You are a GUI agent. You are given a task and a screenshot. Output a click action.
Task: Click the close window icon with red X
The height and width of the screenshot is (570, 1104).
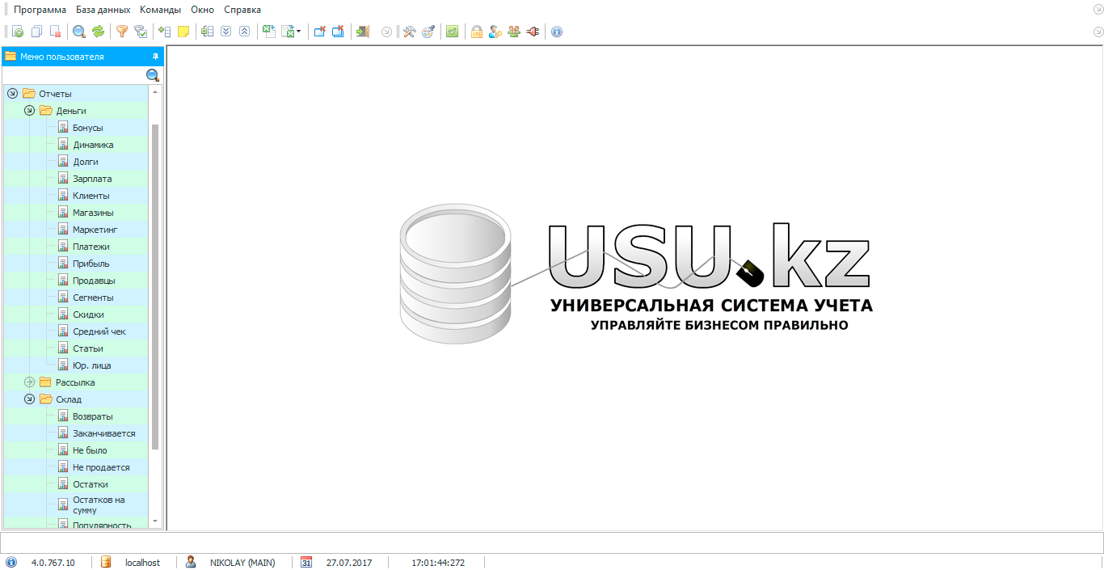point(319,32)
